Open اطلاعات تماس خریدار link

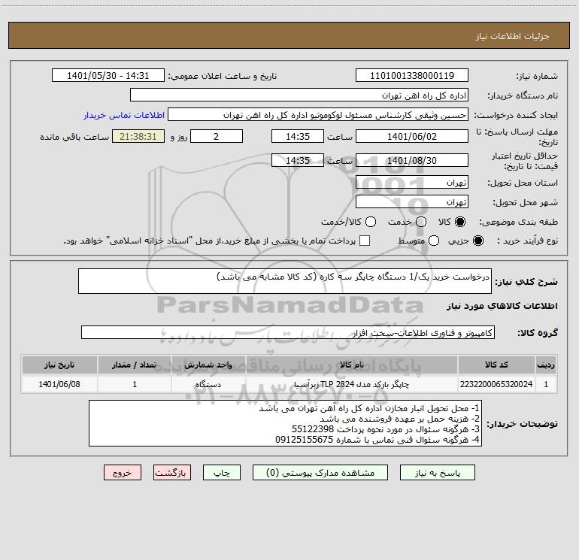pyautogui.click(x=124, y=115)
